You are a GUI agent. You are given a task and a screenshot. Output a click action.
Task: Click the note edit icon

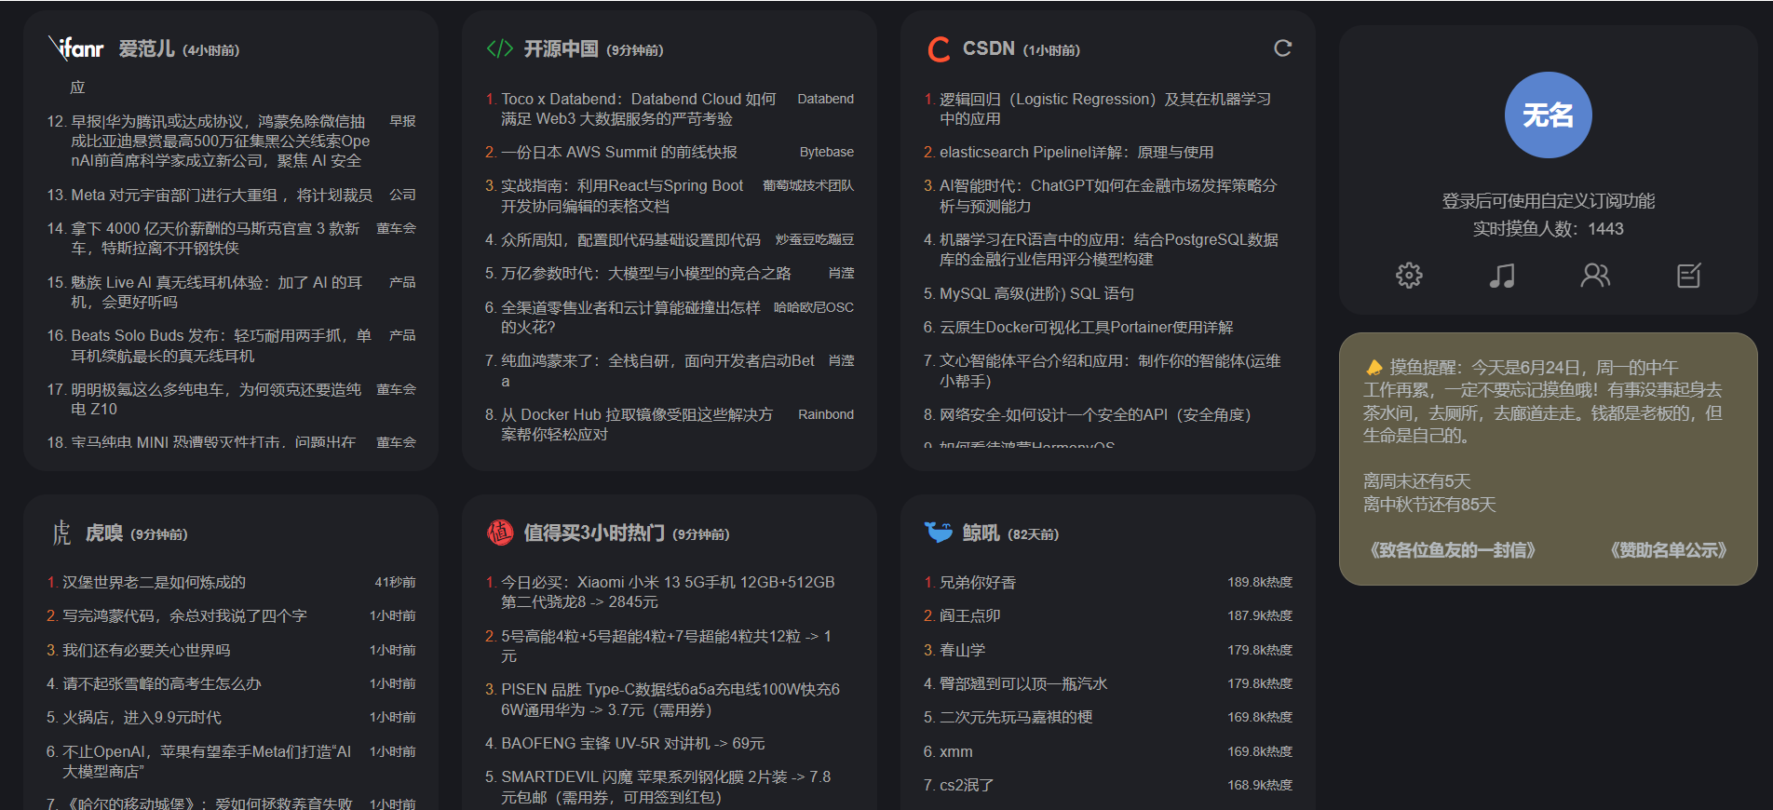pyautogui.click(x=1688, y=276)
